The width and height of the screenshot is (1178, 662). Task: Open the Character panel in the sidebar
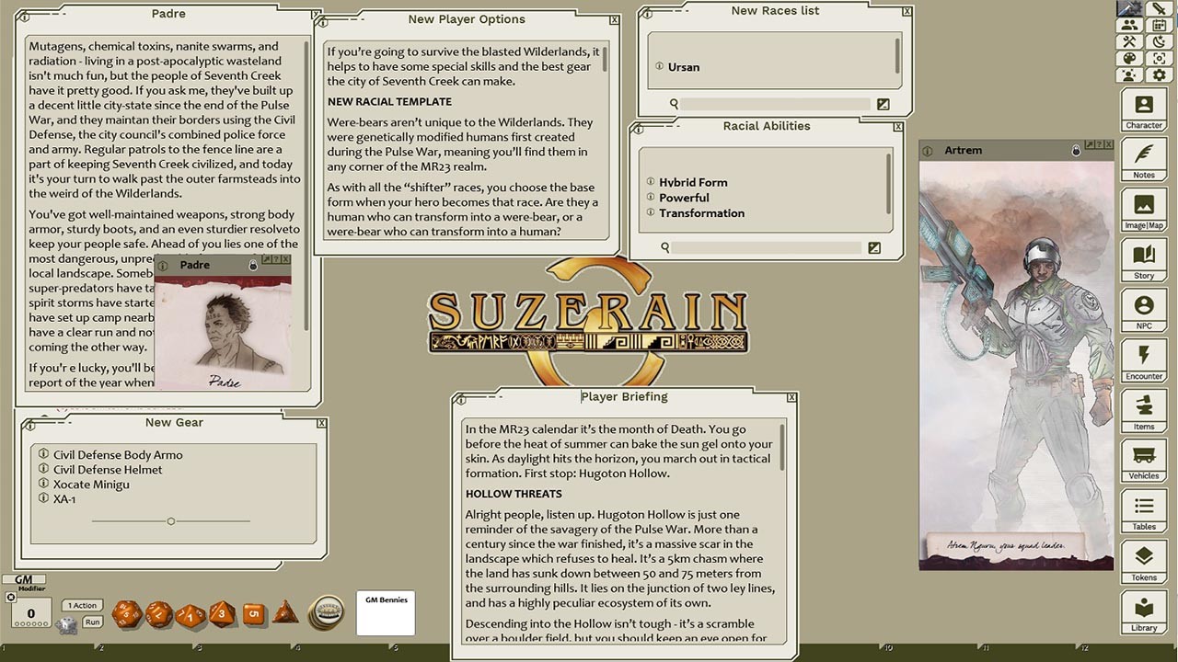pyautogui.click(x=1143, y=108)
